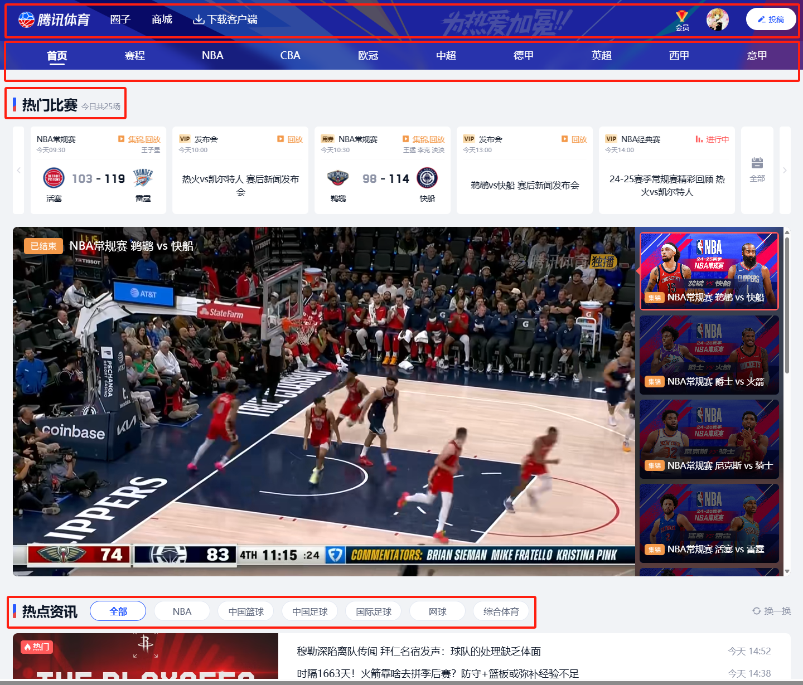Click 换一换 to refresh news

coord(772,611)
